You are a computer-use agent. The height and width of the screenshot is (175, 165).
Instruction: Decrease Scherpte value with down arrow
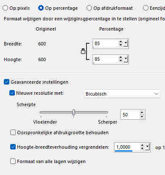[x=142, y=116]
